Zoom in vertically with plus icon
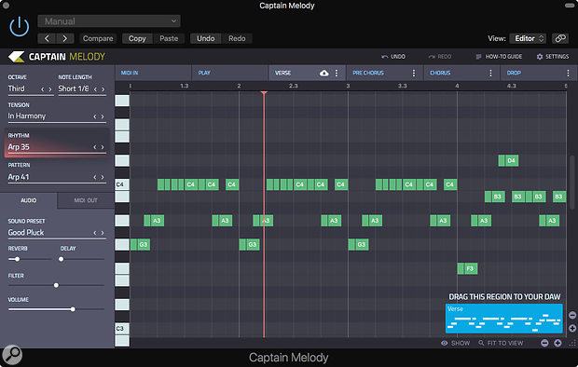This screenshot has width=578, height=367. (572, 328)
